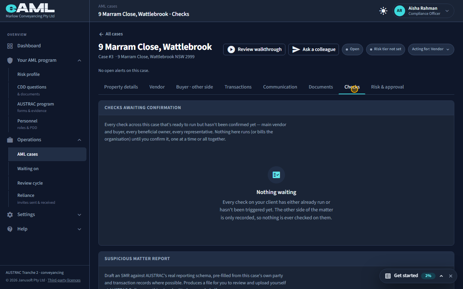Screen dimensions: 463x289
Task: Switch to the Risk & approval tab
Action: pyautogui.click(x=387, y=87)
